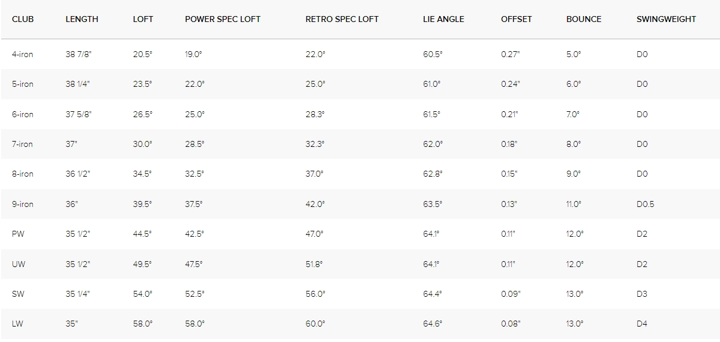Select the RETRO SPEC LOFT header
The width and height of the screenshot is (720, 342).
coord(342,19)
